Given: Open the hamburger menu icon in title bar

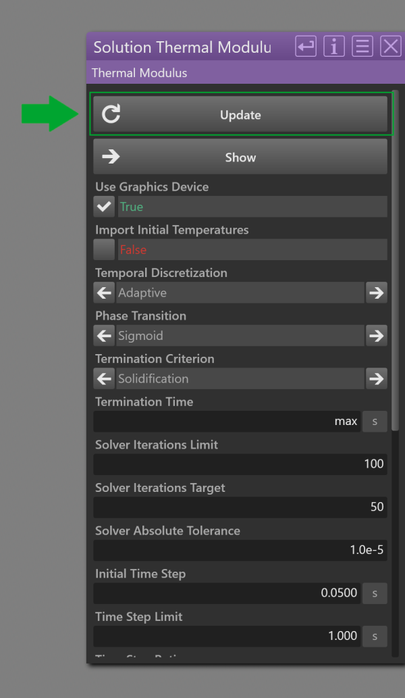Looking at the screenshot, I should click(362, 47).
